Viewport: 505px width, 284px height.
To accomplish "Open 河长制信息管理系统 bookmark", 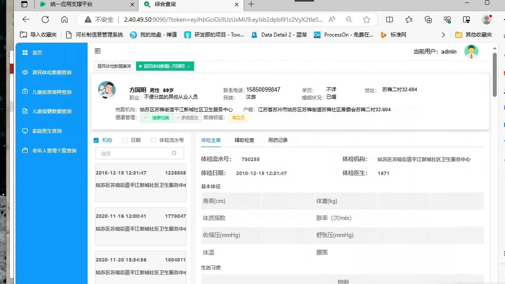I will [94, 35].
